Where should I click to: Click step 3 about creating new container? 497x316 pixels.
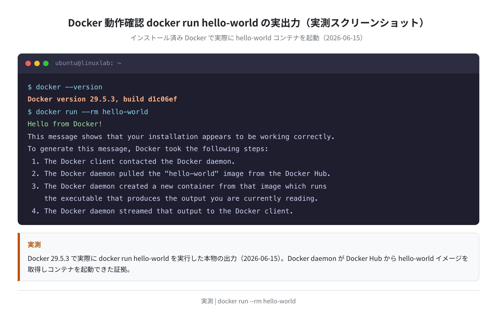pyautogui.click(x=179, y=186)
